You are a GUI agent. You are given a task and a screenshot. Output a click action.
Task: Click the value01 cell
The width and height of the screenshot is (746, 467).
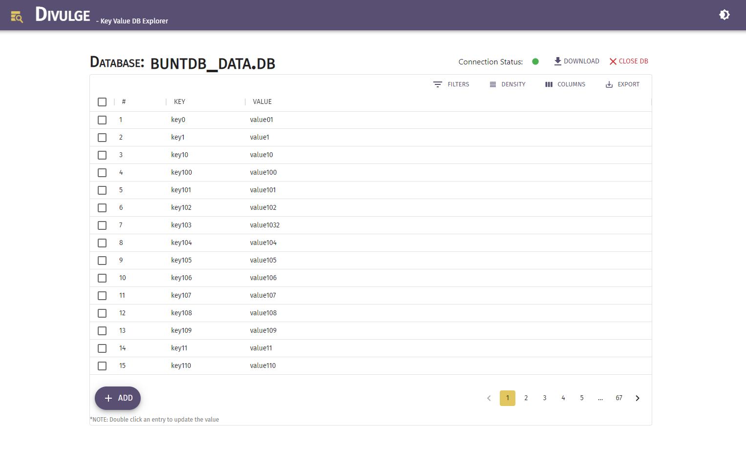coord(261,120)
